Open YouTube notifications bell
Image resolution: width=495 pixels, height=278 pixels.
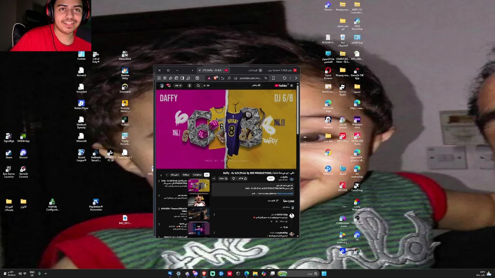169,85
